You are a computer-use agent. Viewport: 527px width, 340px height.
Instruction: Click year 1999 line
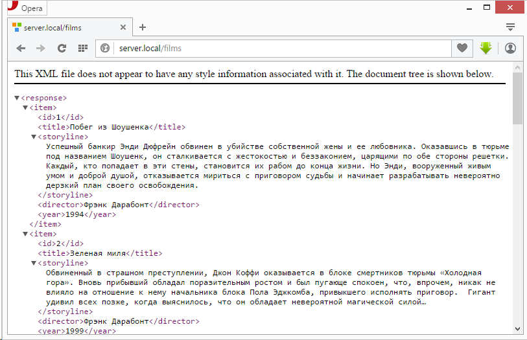(76, 330)
